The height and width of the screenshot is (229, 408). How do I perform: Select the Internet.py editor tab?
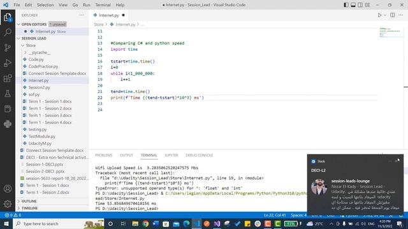(x=109, y=15)
